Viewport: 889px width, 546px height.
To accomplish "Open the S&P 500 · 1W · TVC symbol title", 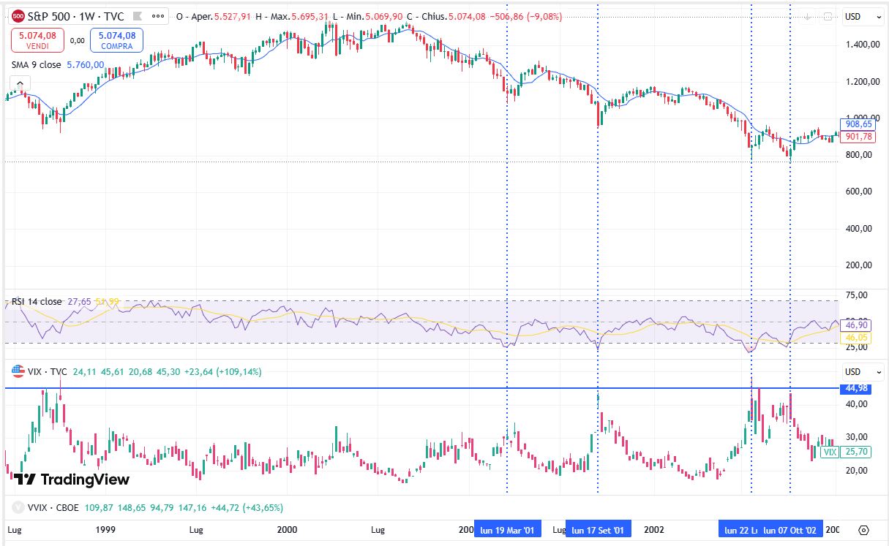I will click(x=77, y=15).
